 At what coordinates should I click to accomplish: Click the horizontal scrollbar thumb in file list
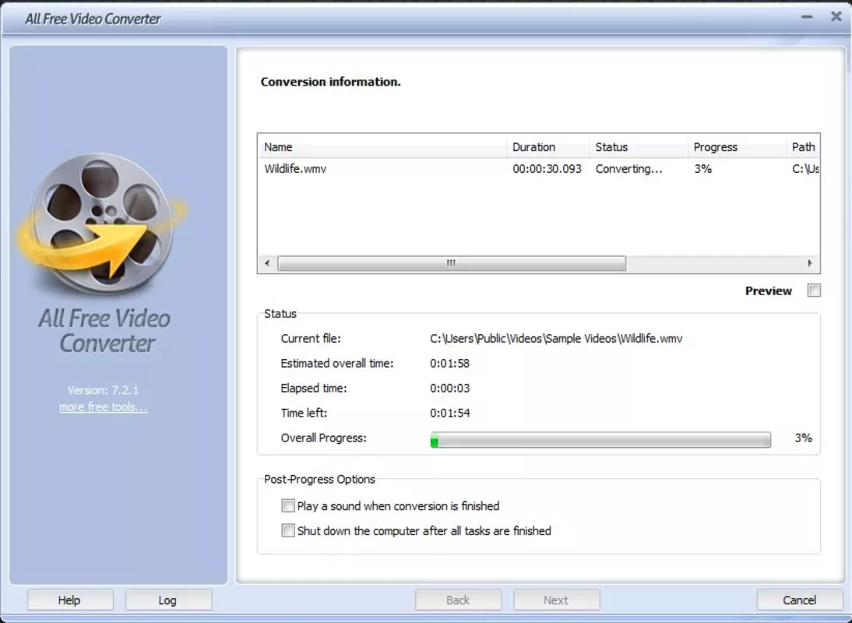click(452, 263)
